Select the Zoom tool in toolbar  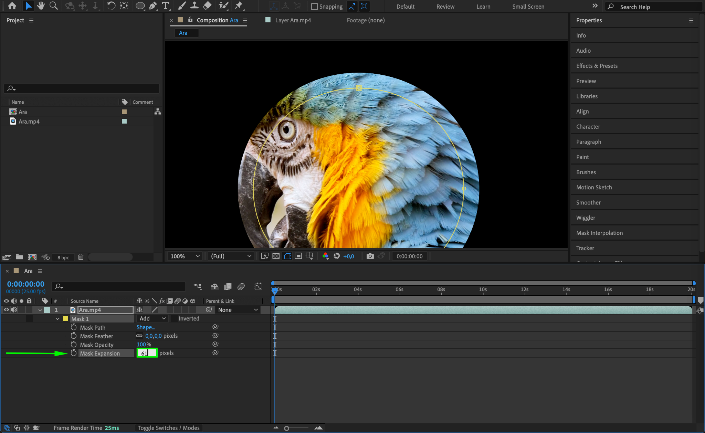53,6
